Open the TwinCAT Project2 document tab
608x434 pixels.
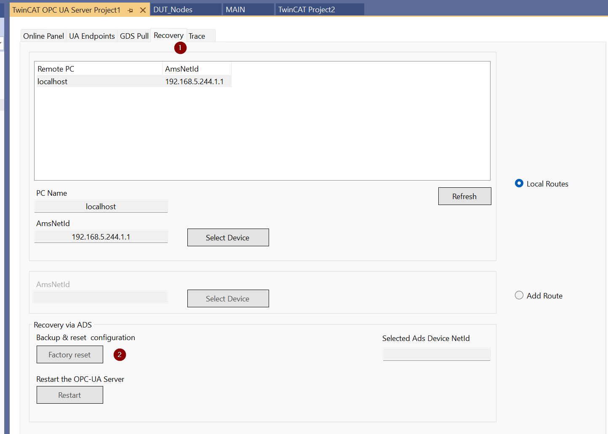[320, 10]
